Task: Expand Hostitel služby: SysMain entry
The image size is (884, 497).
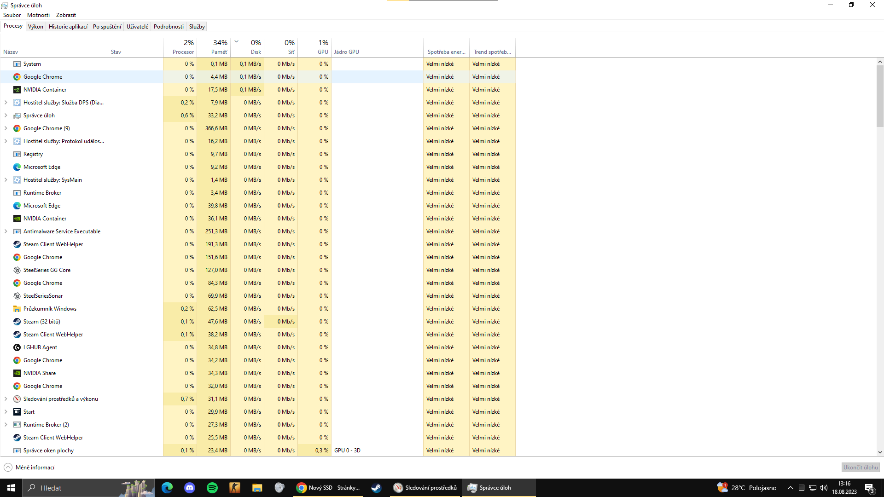Action: (6, 180)
